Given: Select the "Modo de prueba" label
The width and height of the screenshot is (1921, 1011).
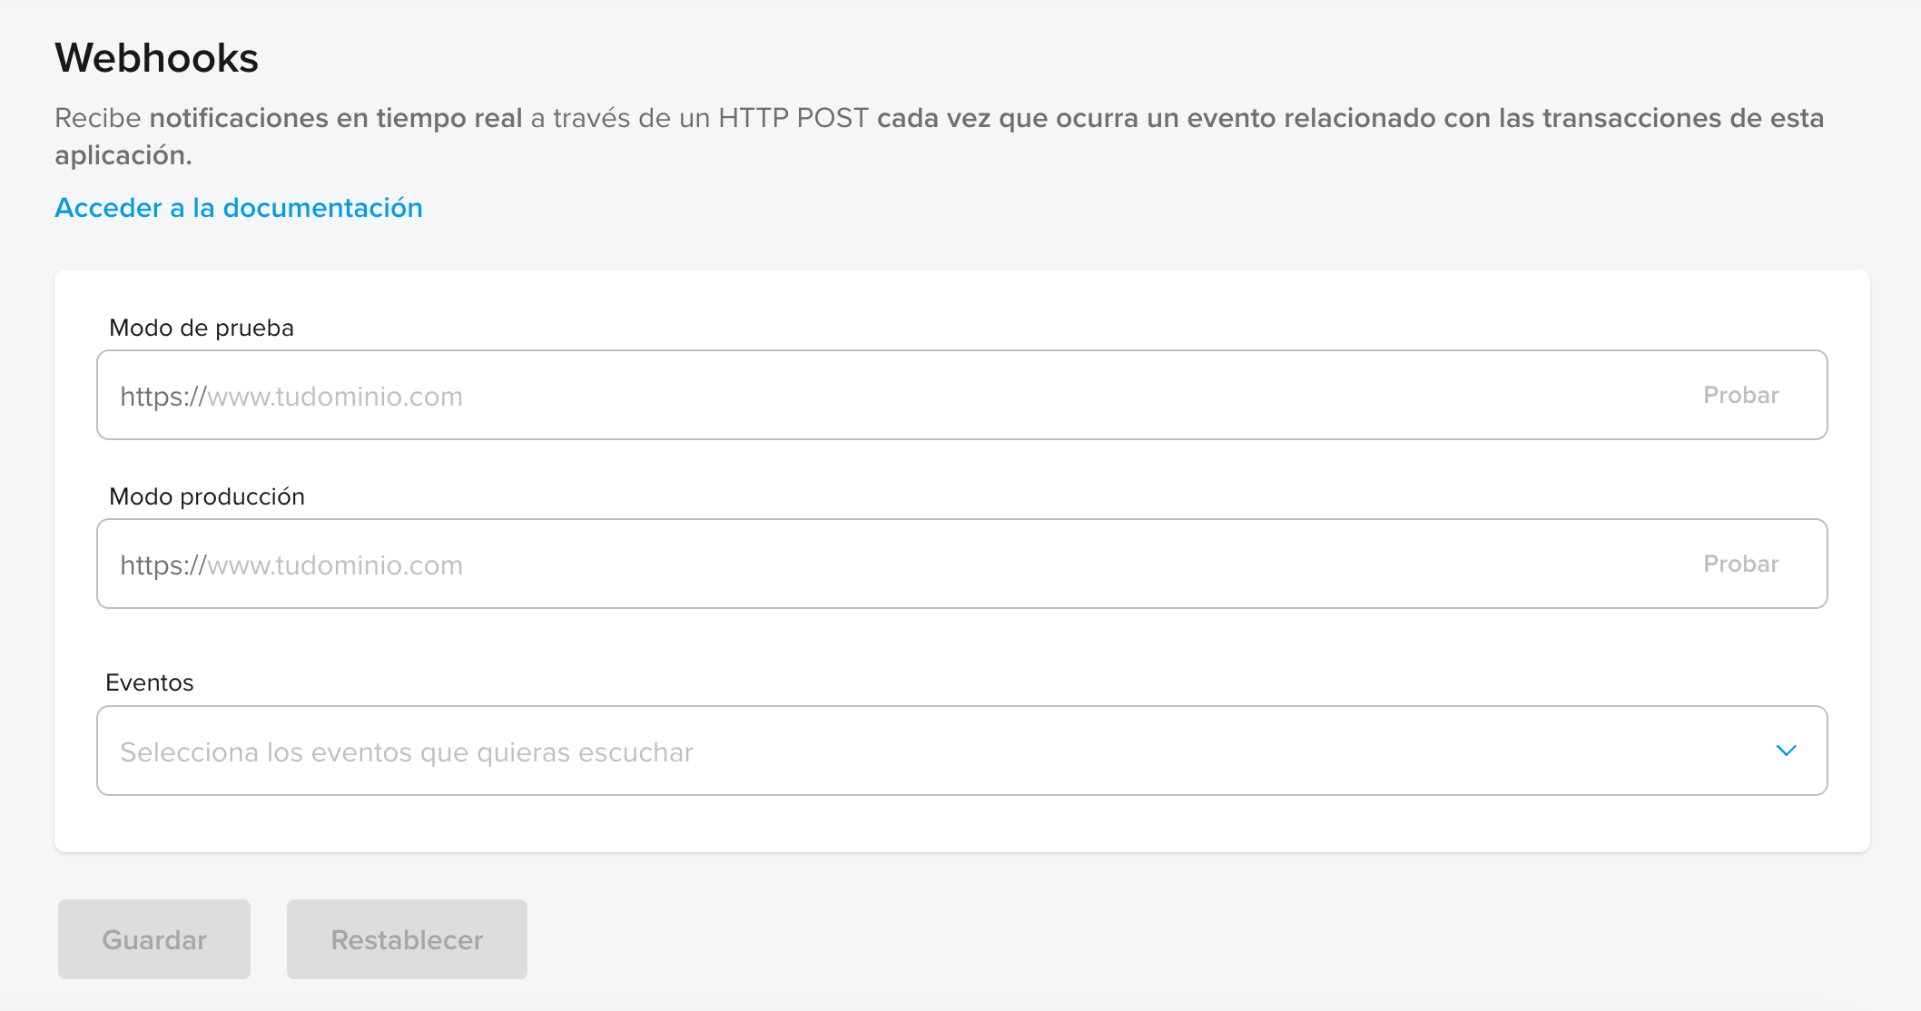Looking at the screenshot, I should pyautogui.click(x=202, y=328).
